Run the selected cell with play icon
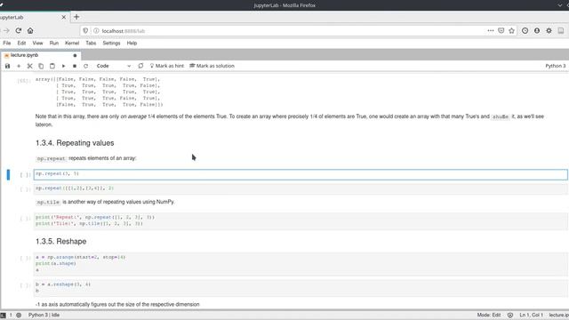The width and height of the screenshot is (569, 320). [x=63, y=66]
